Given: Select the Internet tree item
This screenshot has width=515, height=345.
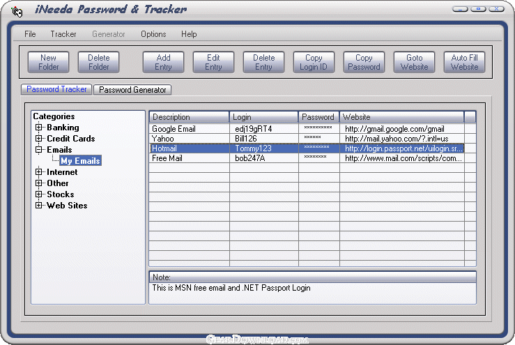Looking at the screenshot, I should (x=62, y=172).
